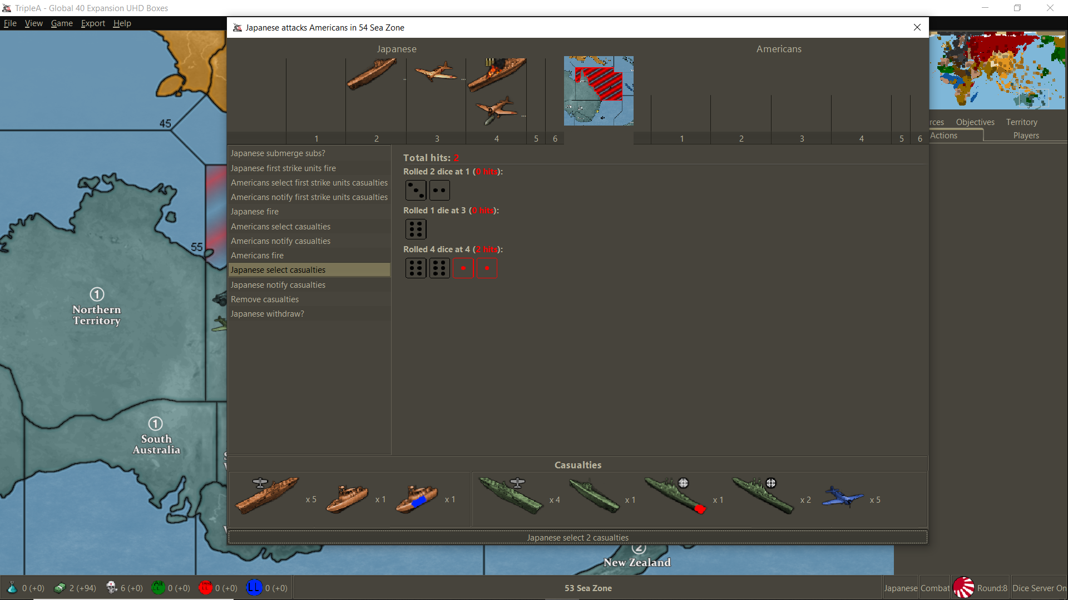The height and width of the screenshot is (600, 1068).
Task: Click the Japanese select 2 casualties button
Action: click(577, 537)
